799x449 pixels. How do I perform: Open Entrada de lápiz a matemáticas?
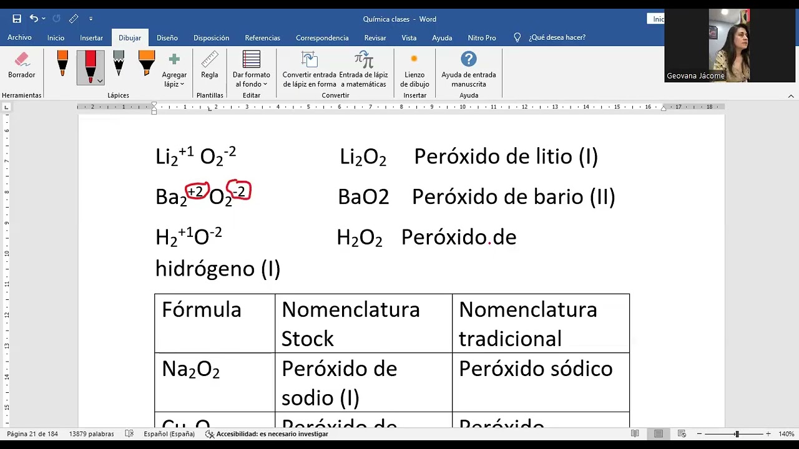pos(364,69)
